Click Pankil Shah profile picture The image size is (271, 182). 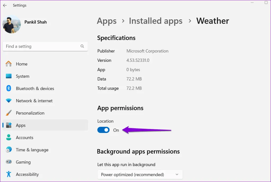pos(12,24)
